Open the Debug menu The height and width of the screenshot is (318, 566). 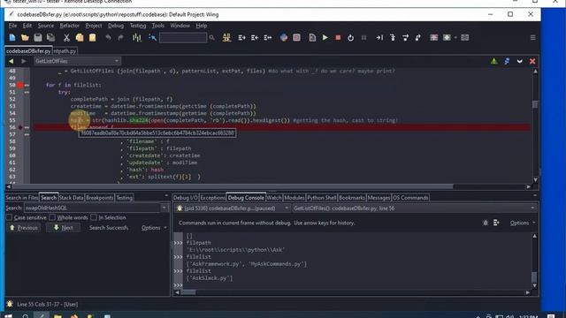click(116, 26)
